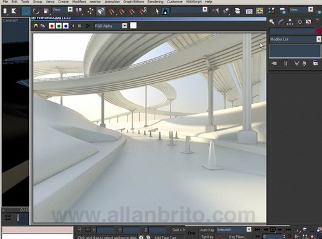322x239 pixels.
Task: Click the Play Animation button
Action: (272, 229)
